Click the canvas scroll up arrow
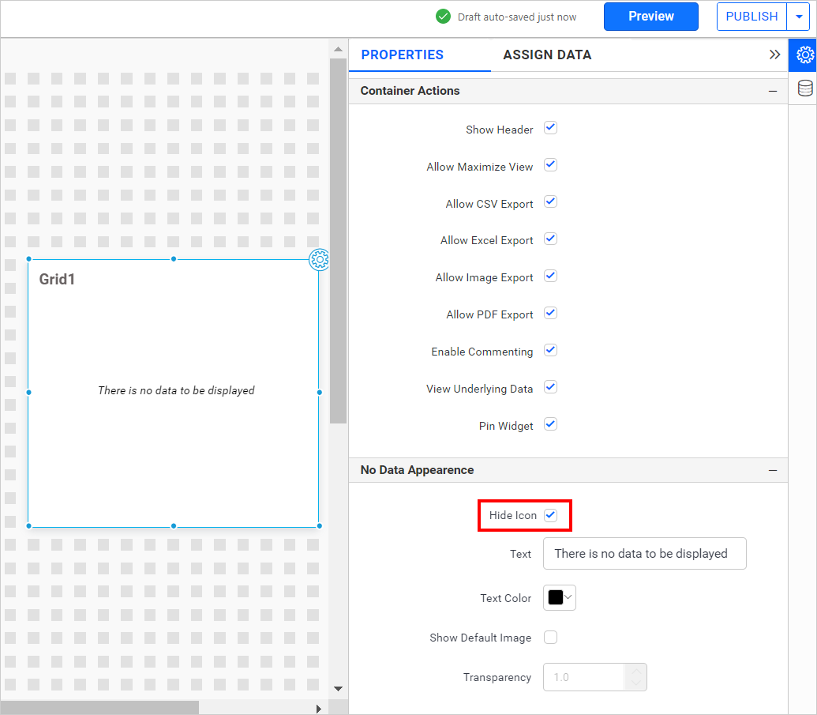Viewport: 817px width, 715px height. (338, 49)
